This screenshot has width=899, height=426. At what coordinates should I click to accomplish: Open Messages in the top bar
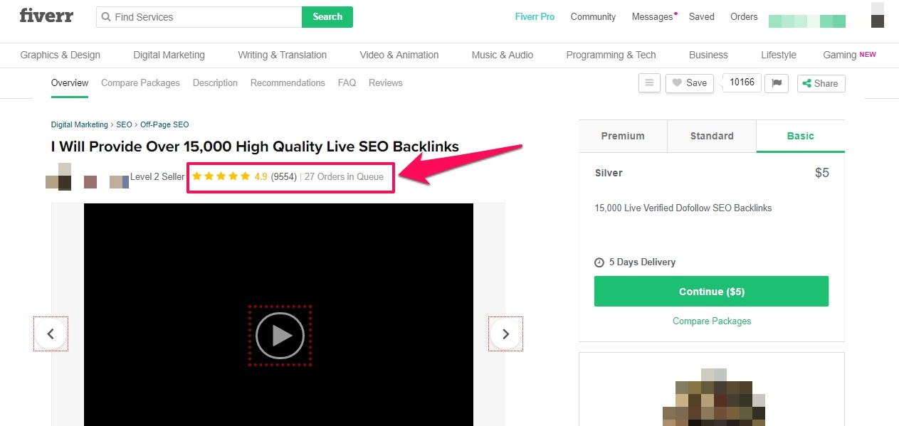652,16
